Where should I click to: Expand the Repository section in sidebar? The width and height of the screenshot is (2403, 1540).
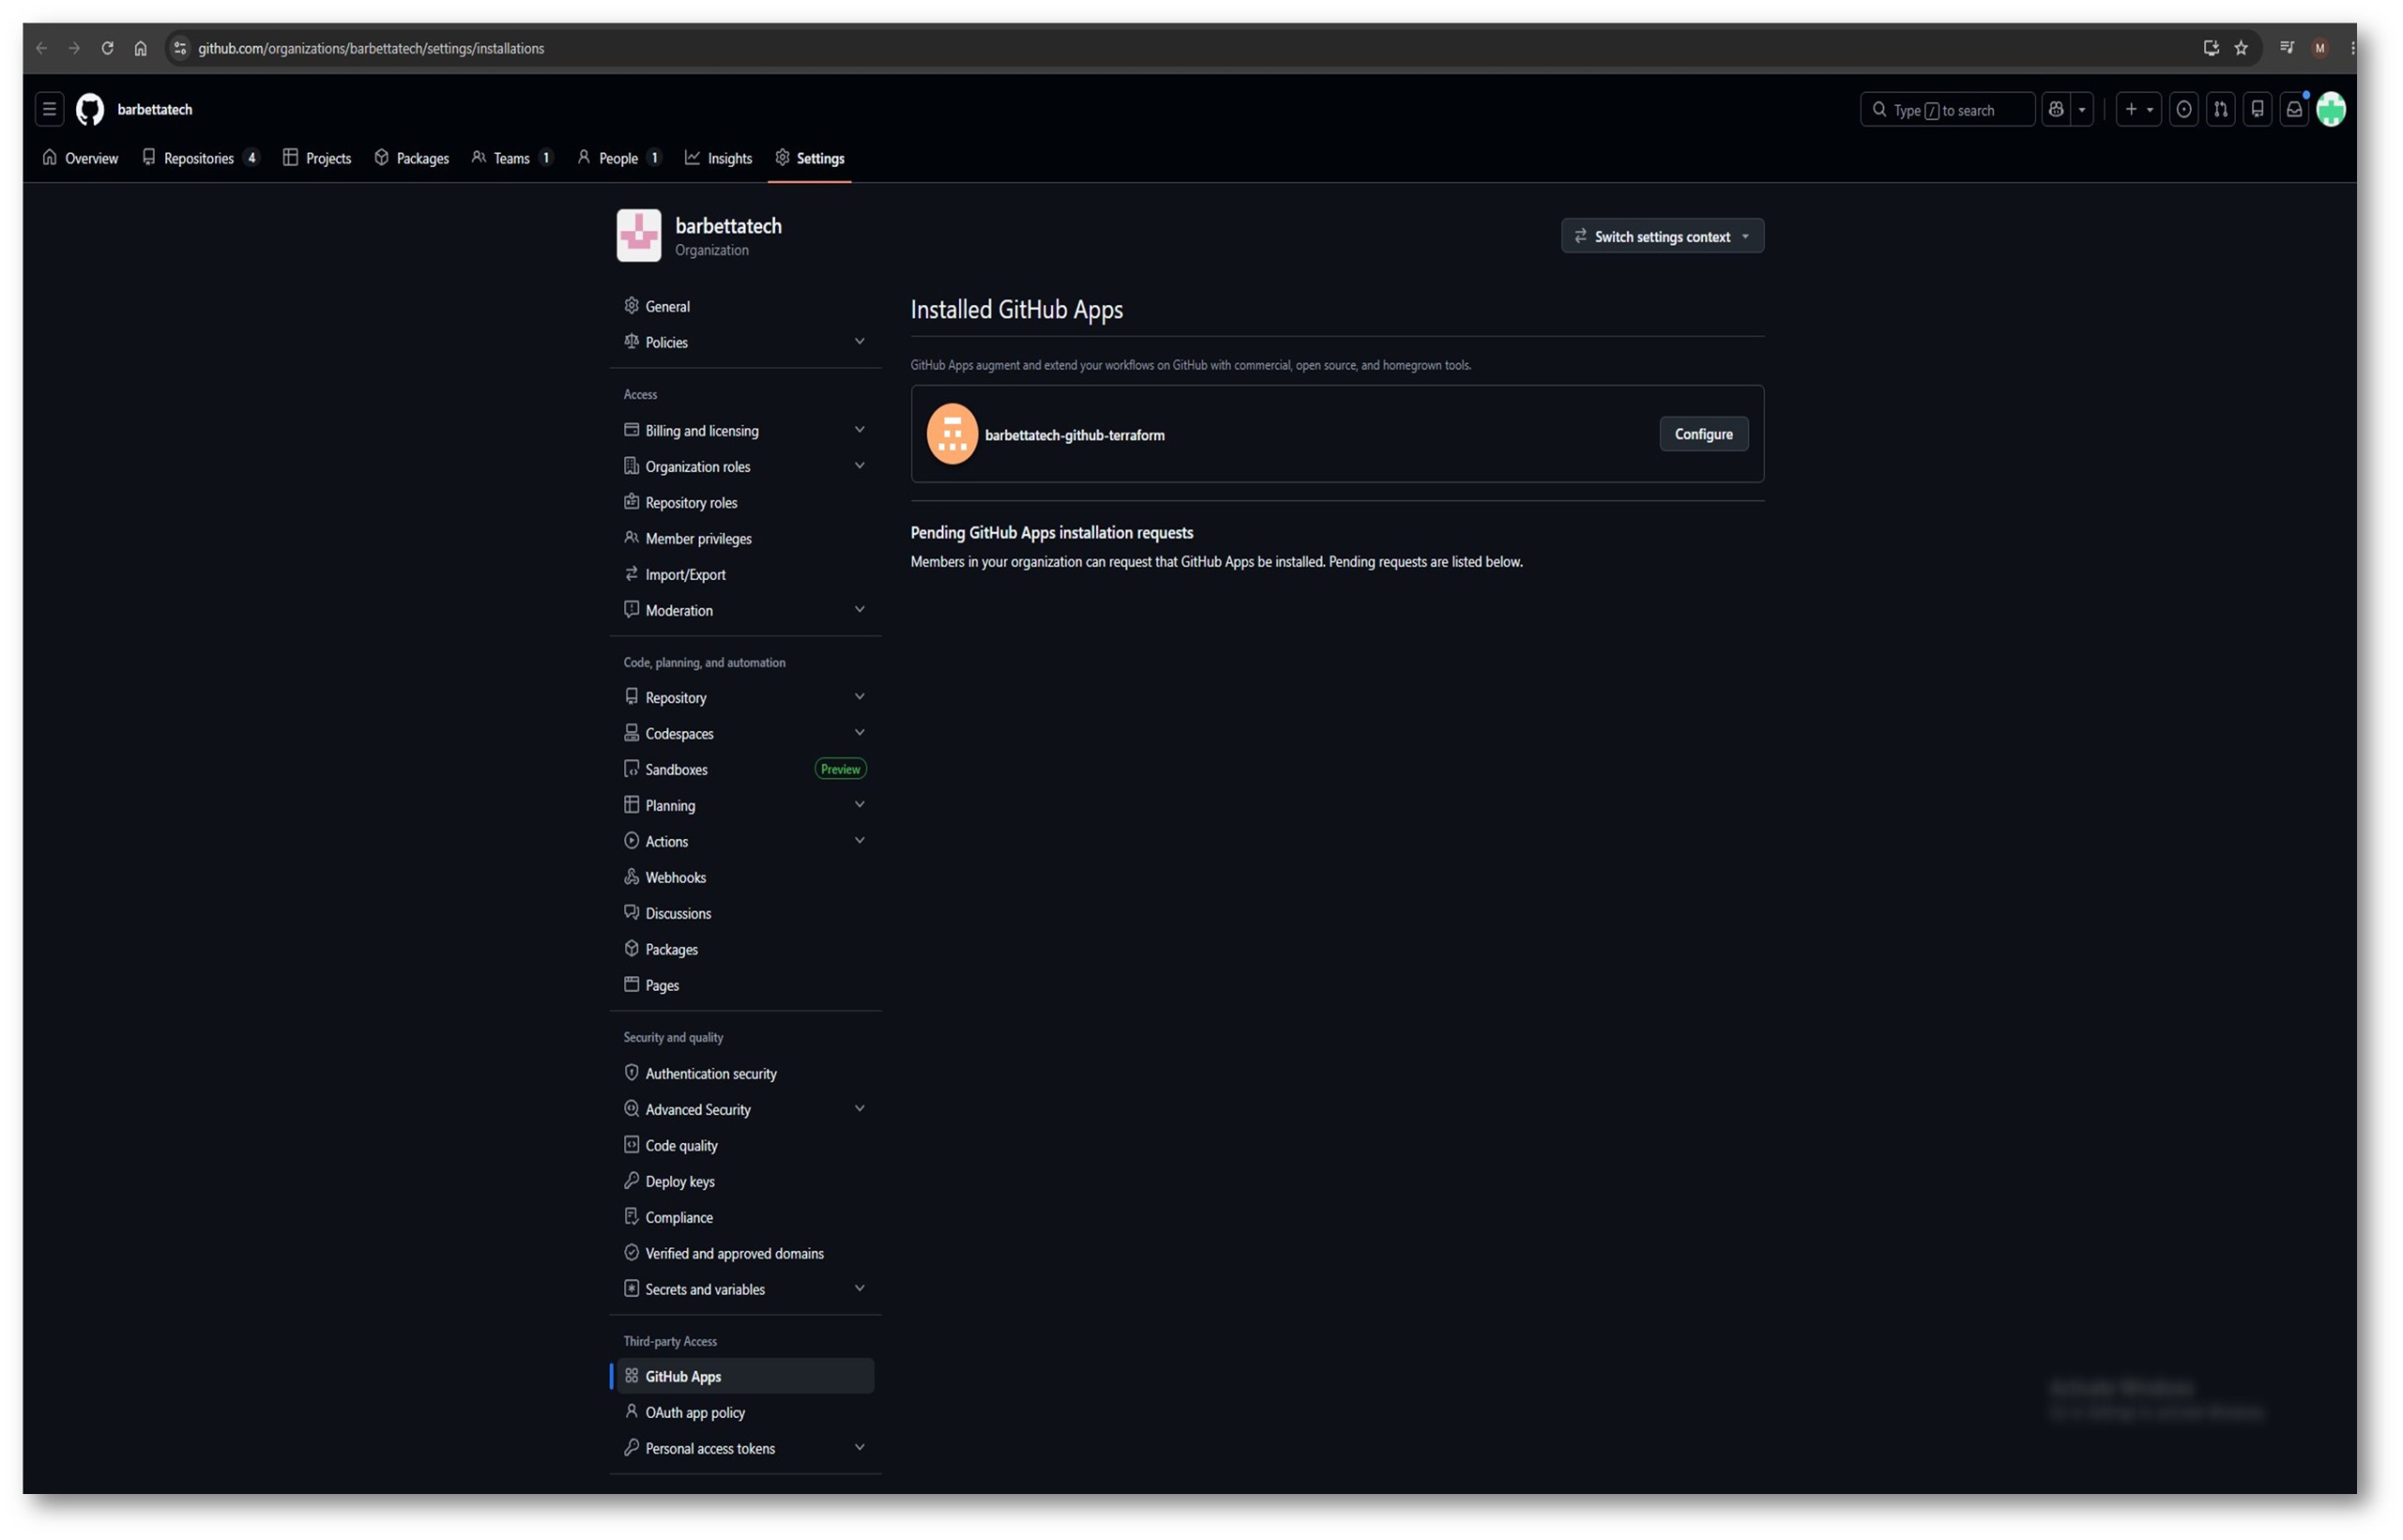pos(746,697)
